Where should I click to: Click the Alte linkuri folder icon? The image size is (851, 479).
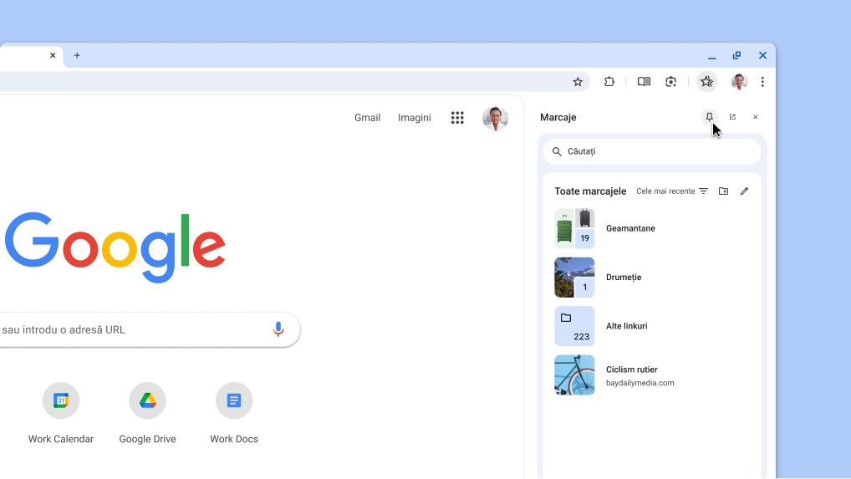point(566,318)
